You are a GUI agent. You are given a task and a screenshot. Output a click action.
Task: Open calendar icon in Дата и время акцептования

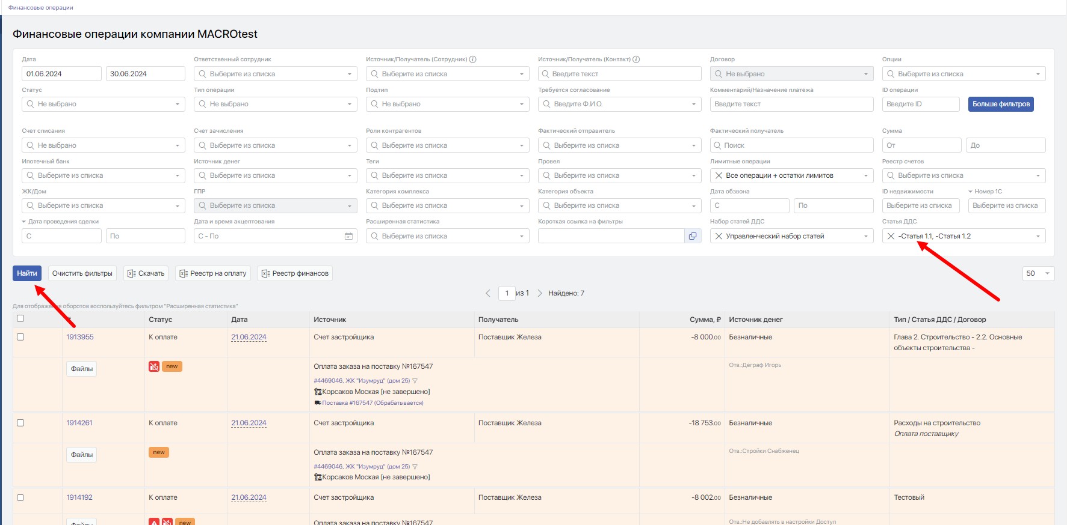click(348, 236)
